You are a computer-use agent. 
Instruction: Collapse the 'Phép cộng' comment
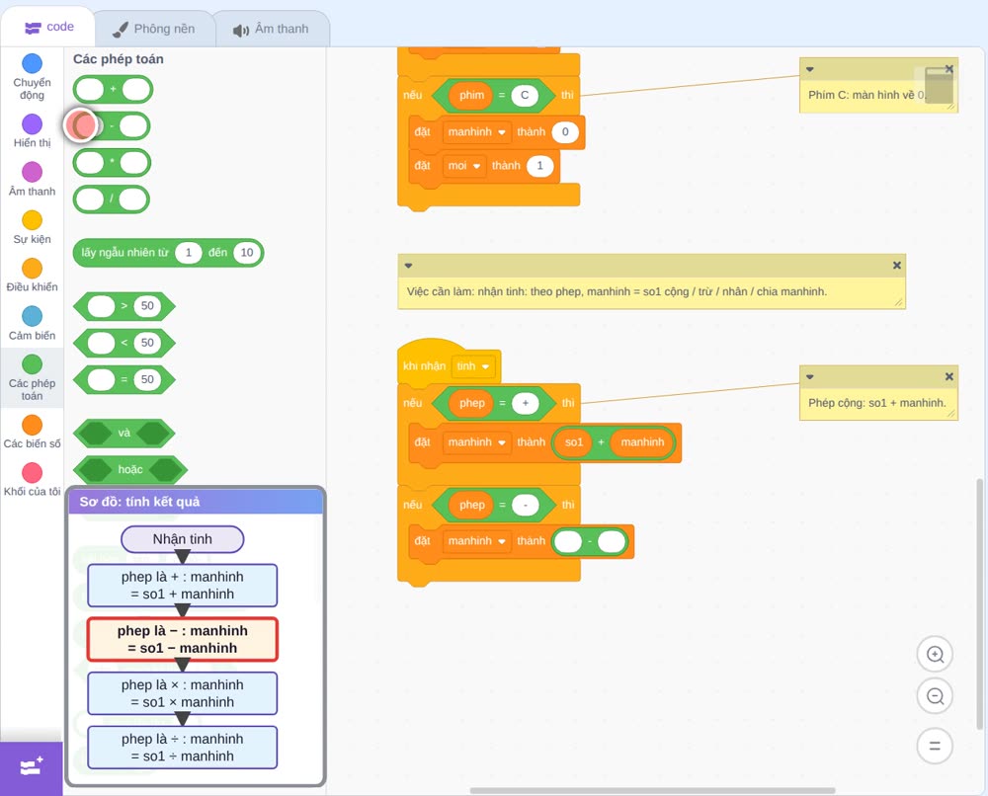[x=810, y=376]
